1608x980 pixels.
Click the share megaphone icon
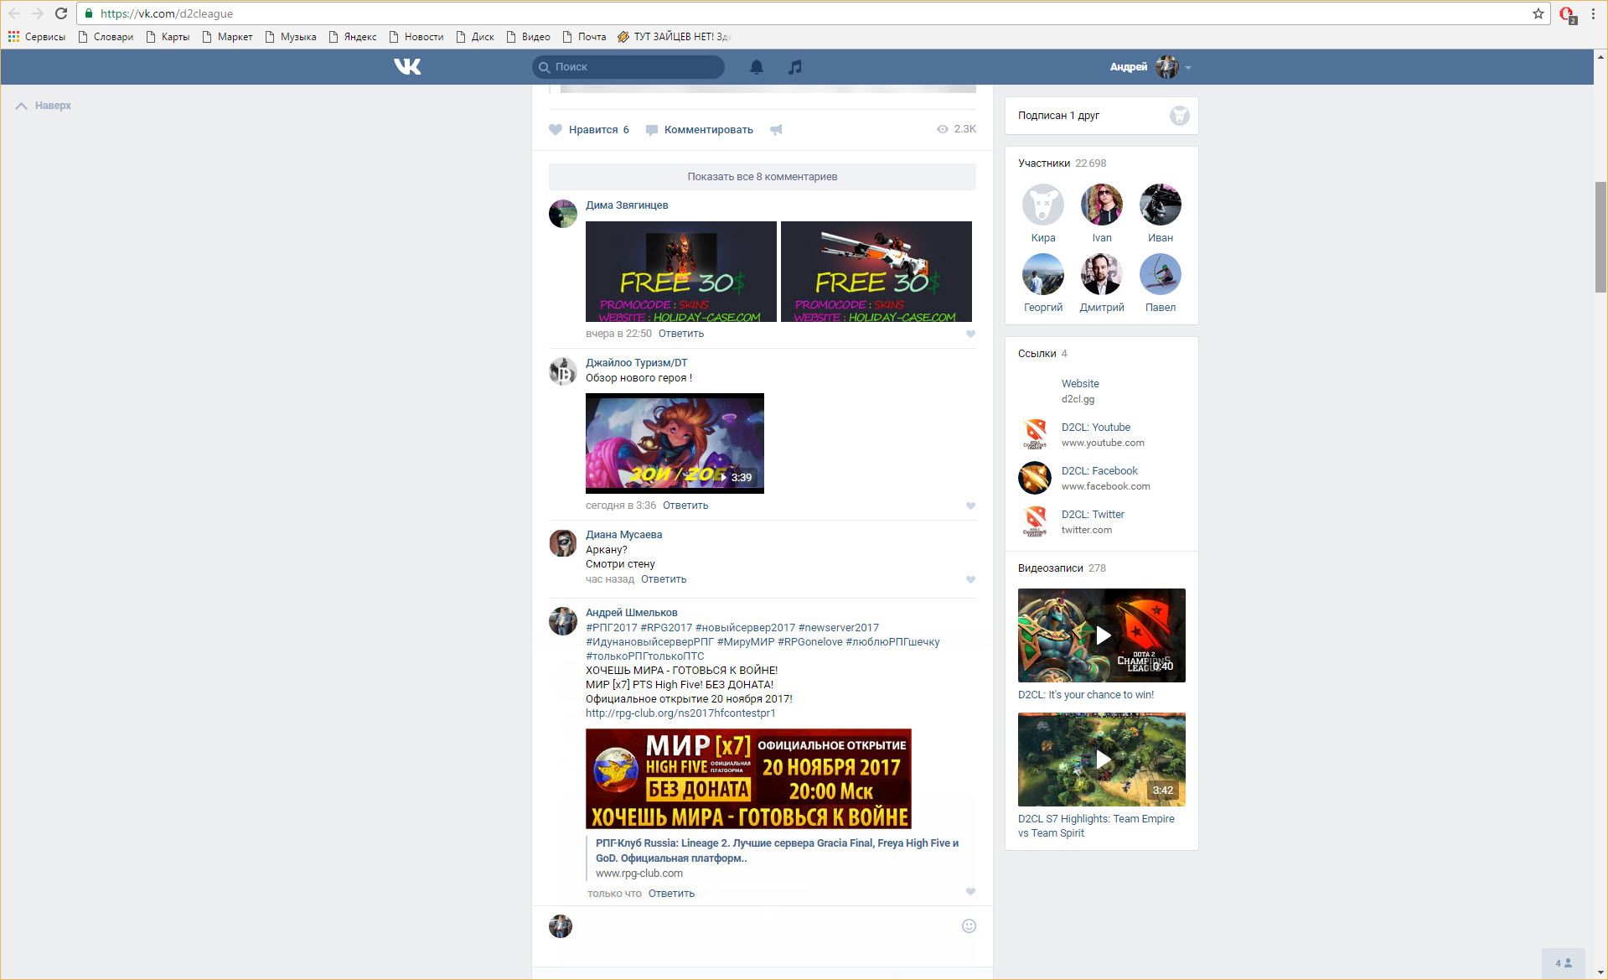tap(776, 130)
